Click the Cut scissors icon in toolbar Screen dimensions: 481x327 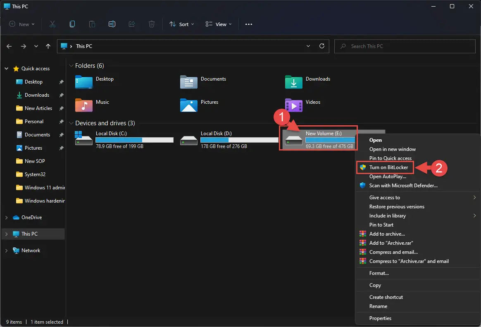(x=52, y=24)
